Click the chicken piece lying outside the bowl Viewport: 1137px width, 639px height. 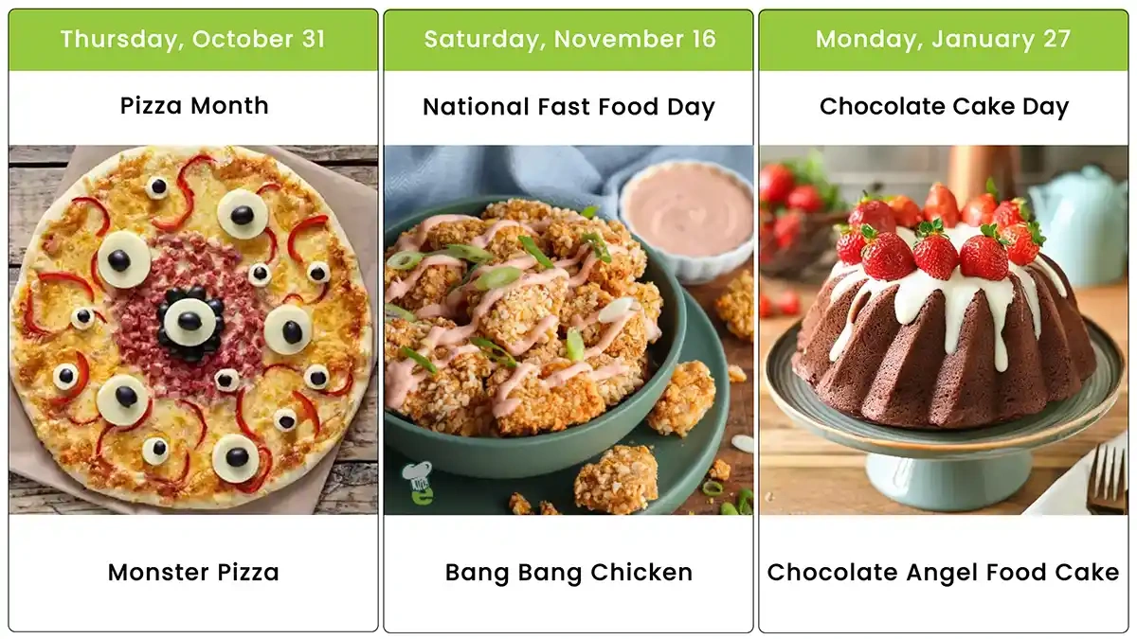[616, 478]
